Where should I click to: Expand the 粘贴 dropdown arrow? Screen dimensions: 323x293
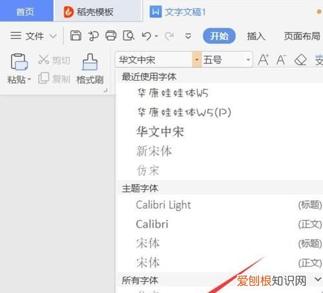[x=29, y=80]
